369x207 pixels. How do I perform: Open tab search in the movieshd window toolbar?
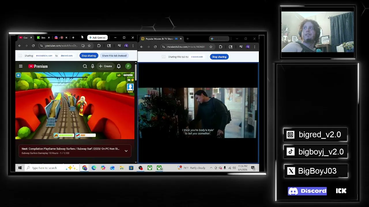(x=231, y=47)
